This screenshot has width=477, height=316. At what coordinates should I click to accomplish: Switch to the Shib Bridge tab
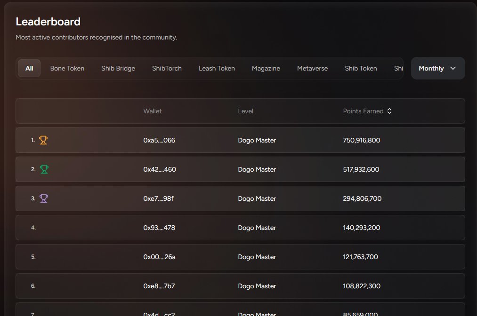(118, 68)
